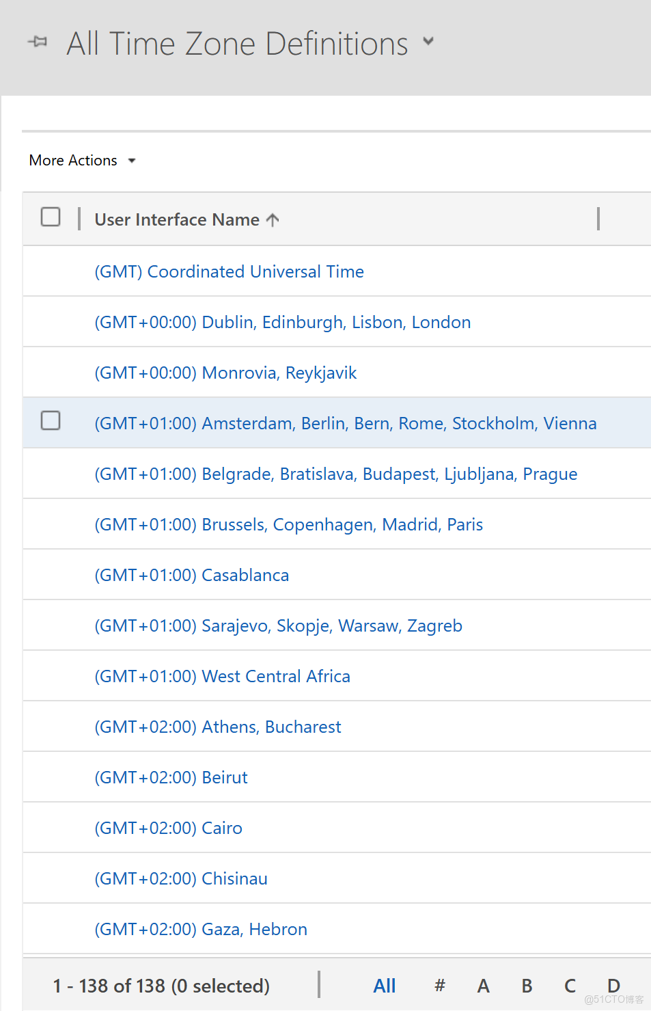This screenshot has width=651, height=1011.
Task: Open the Casablanca time zone record
Action: point(191,576)
